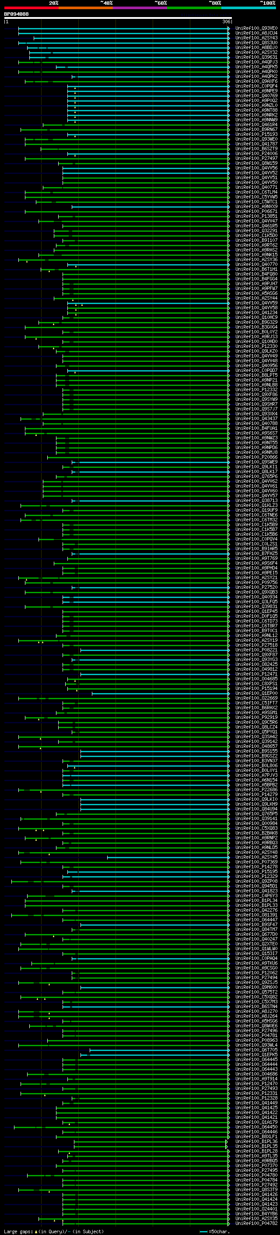
Task: Select the UniRef100_B1PL36 label
Action: pos(256,1142)
